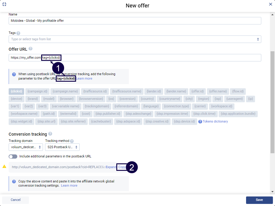The width and height of the screenshot is (275, 206).
Task: Click the warning triangle beside the postback URL
Action: pos(4,167)
